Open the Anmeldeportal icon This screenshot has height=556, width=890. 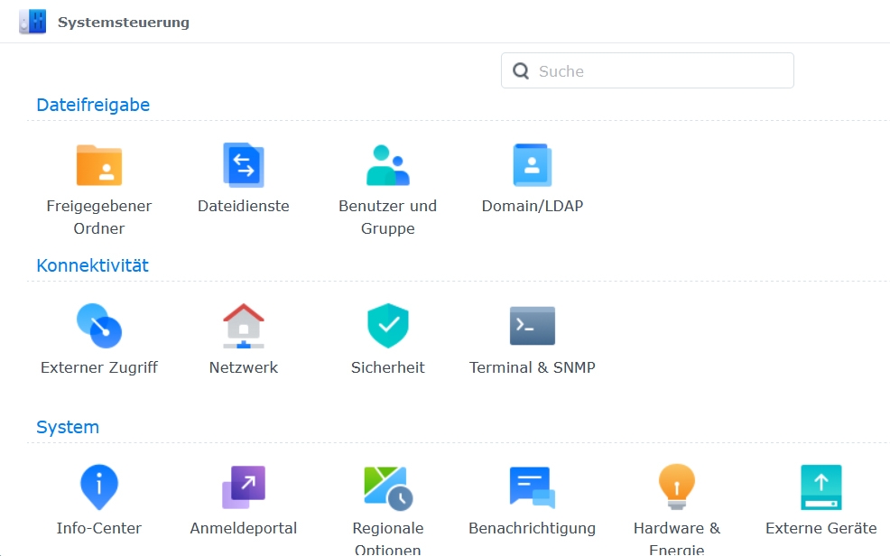tap(244, 486)
